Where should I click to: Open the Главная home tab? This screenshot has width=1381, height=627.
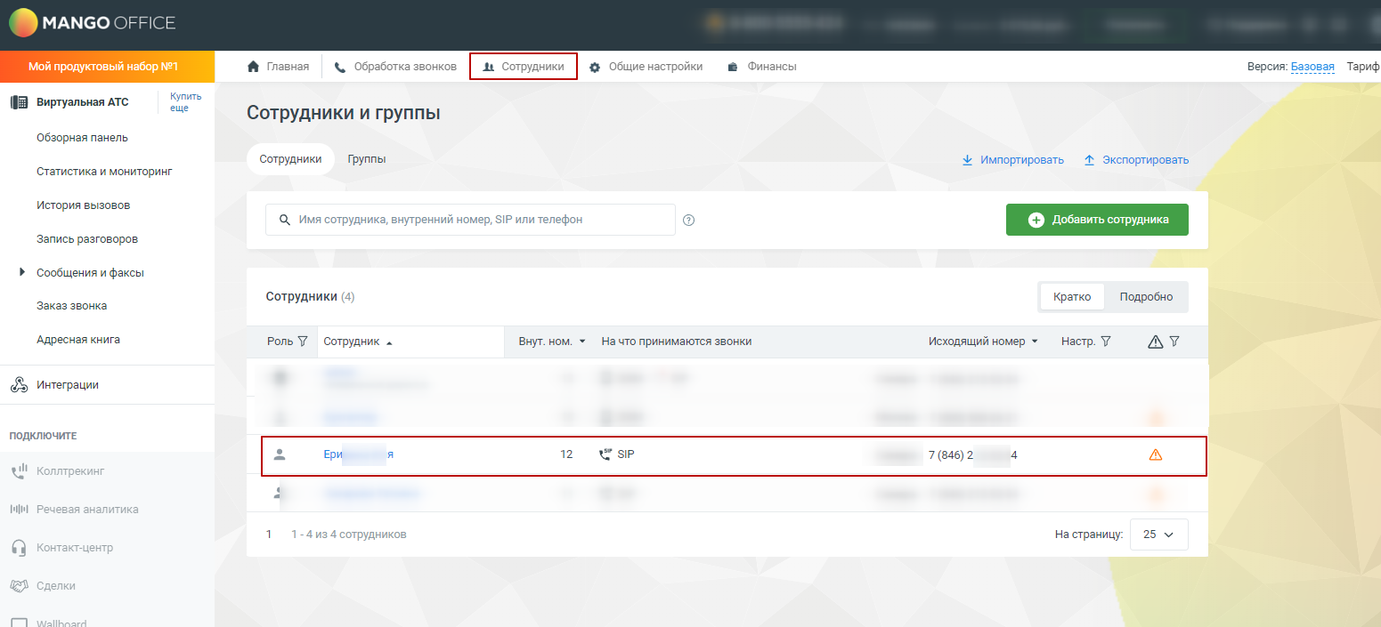(x=278, y=67)
